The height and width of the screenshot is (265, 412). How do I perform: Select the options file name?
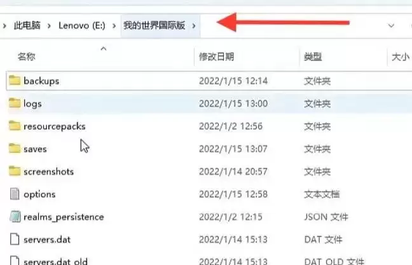click(39, 194)
